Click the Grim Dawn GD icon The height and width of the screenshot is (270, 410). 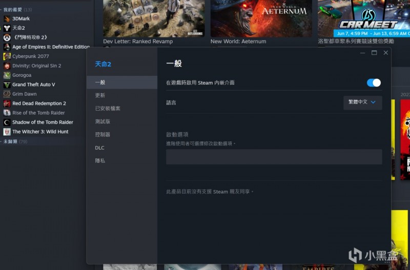[x=7, y=94]
